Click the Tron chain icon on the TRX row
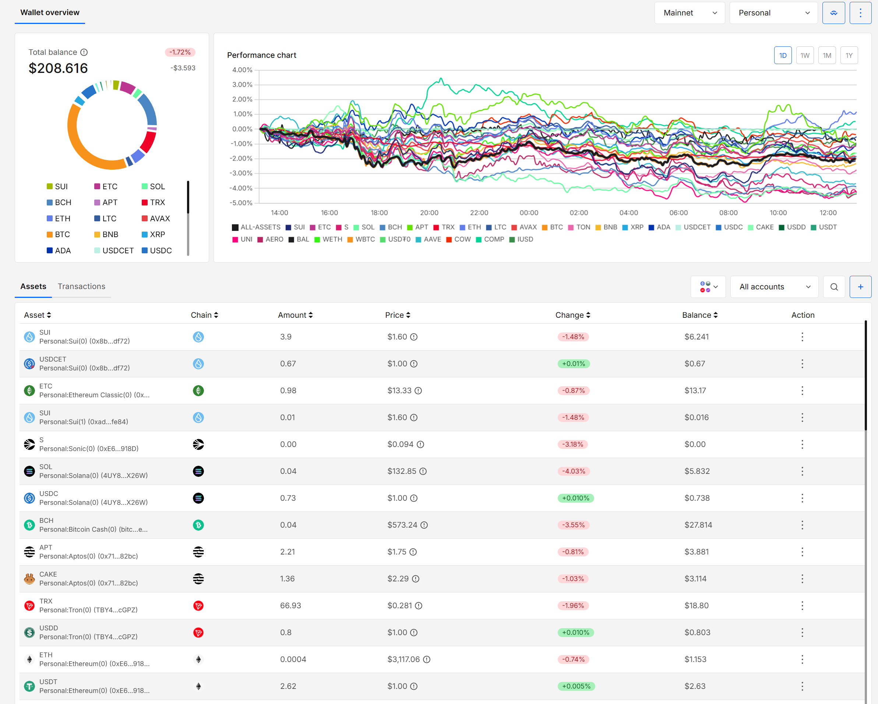 click(x=198, y=605)
